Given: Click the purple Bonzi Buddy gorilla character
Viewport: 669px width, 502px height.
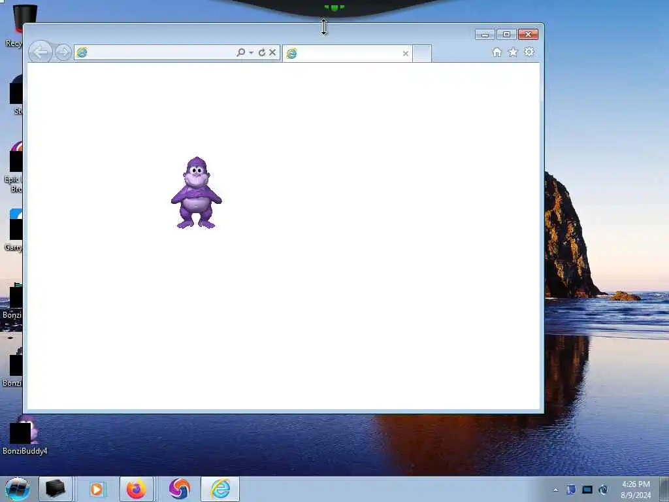Looking at the screenshot, I should (x=196, y=193).
